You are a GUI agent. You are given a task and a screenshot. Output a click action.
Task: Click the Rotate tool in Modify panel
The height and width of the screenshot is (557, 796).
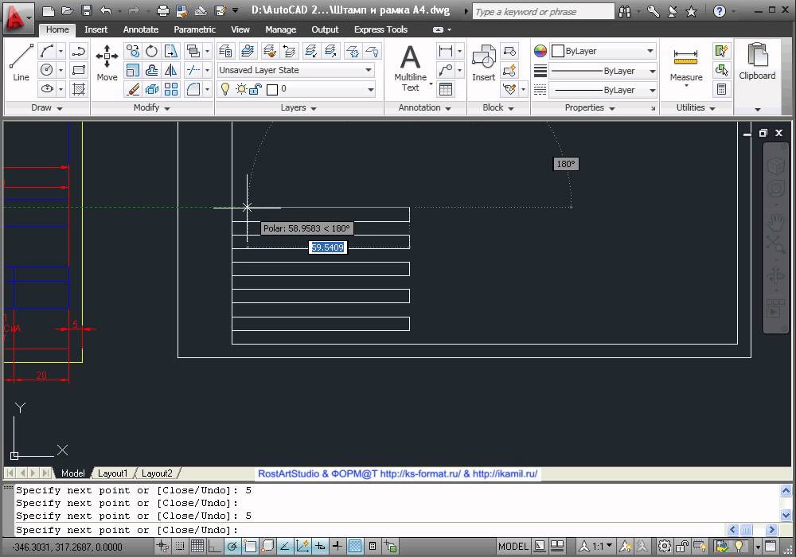[x=151, y=51]
